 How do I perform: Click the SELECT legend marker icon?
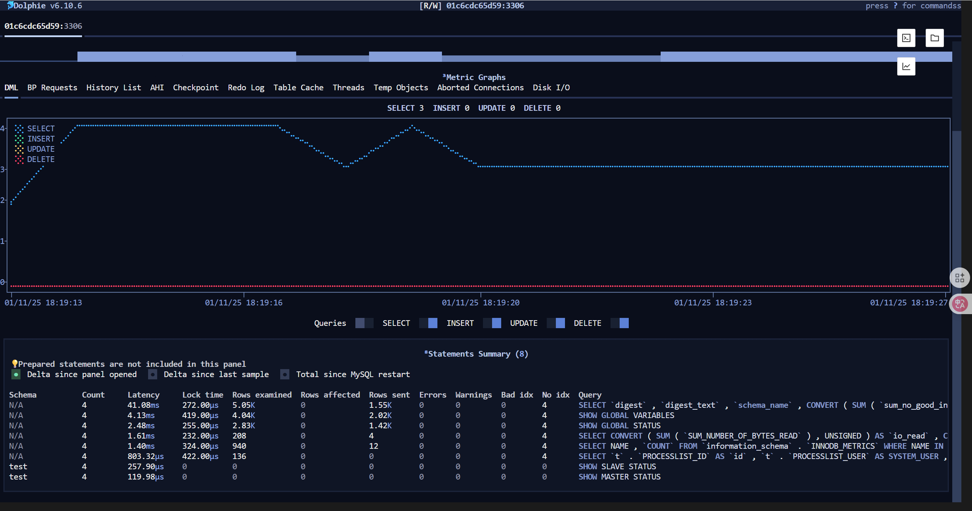point(19,129)
